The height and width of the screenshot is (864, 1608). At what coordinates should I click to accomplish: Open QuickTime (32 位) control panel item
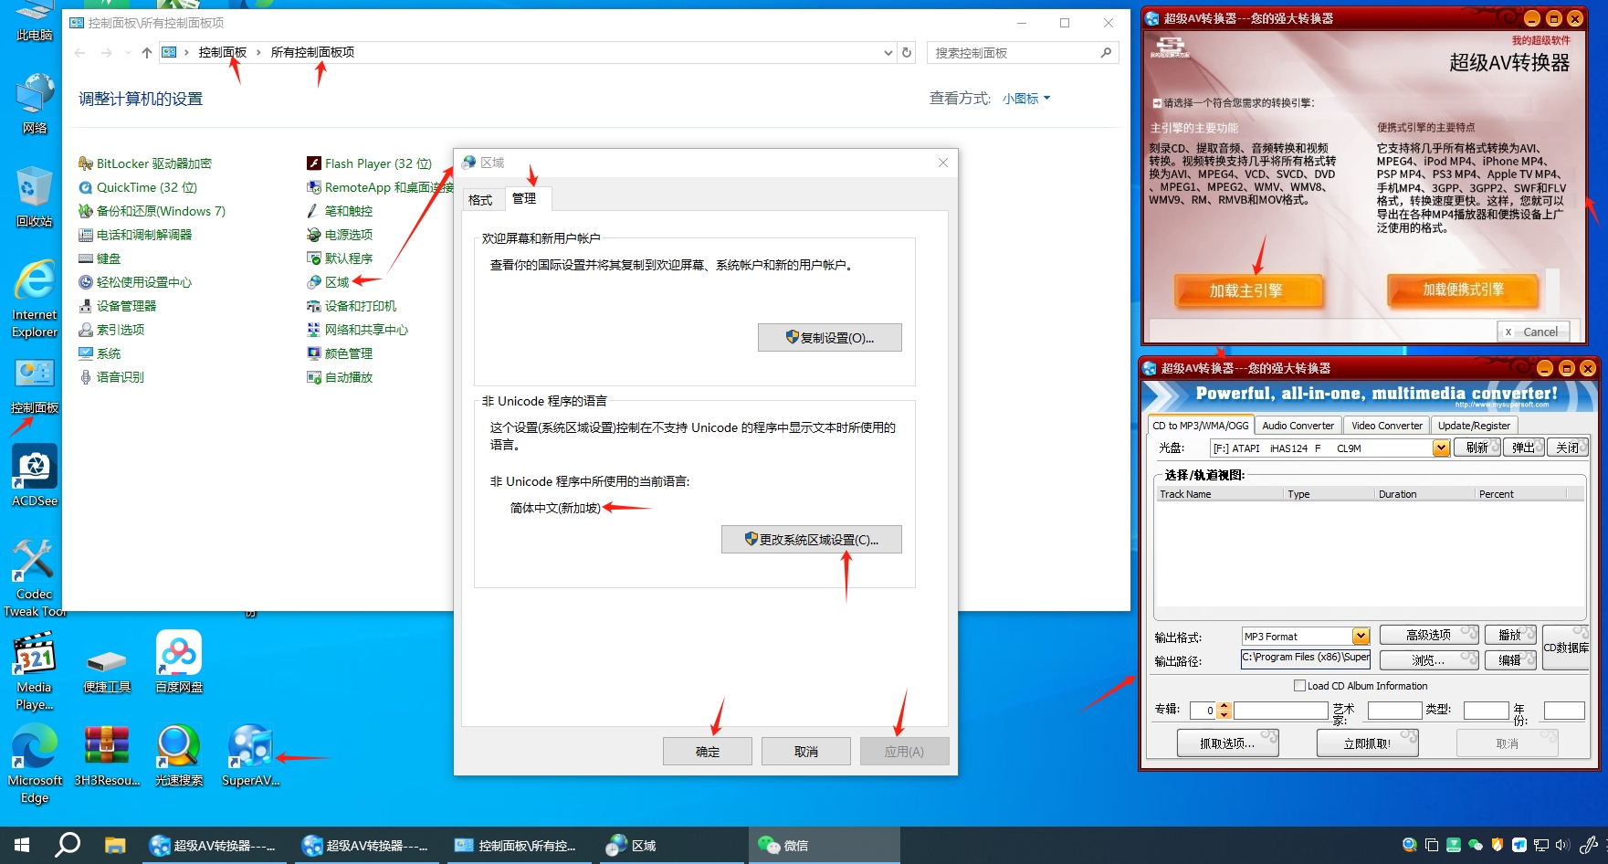tap(138, 187)
